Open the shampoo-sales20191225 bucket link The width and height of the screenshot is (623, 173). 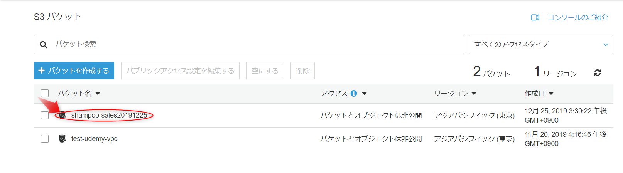pyautogui.click(x=109, y=115)
